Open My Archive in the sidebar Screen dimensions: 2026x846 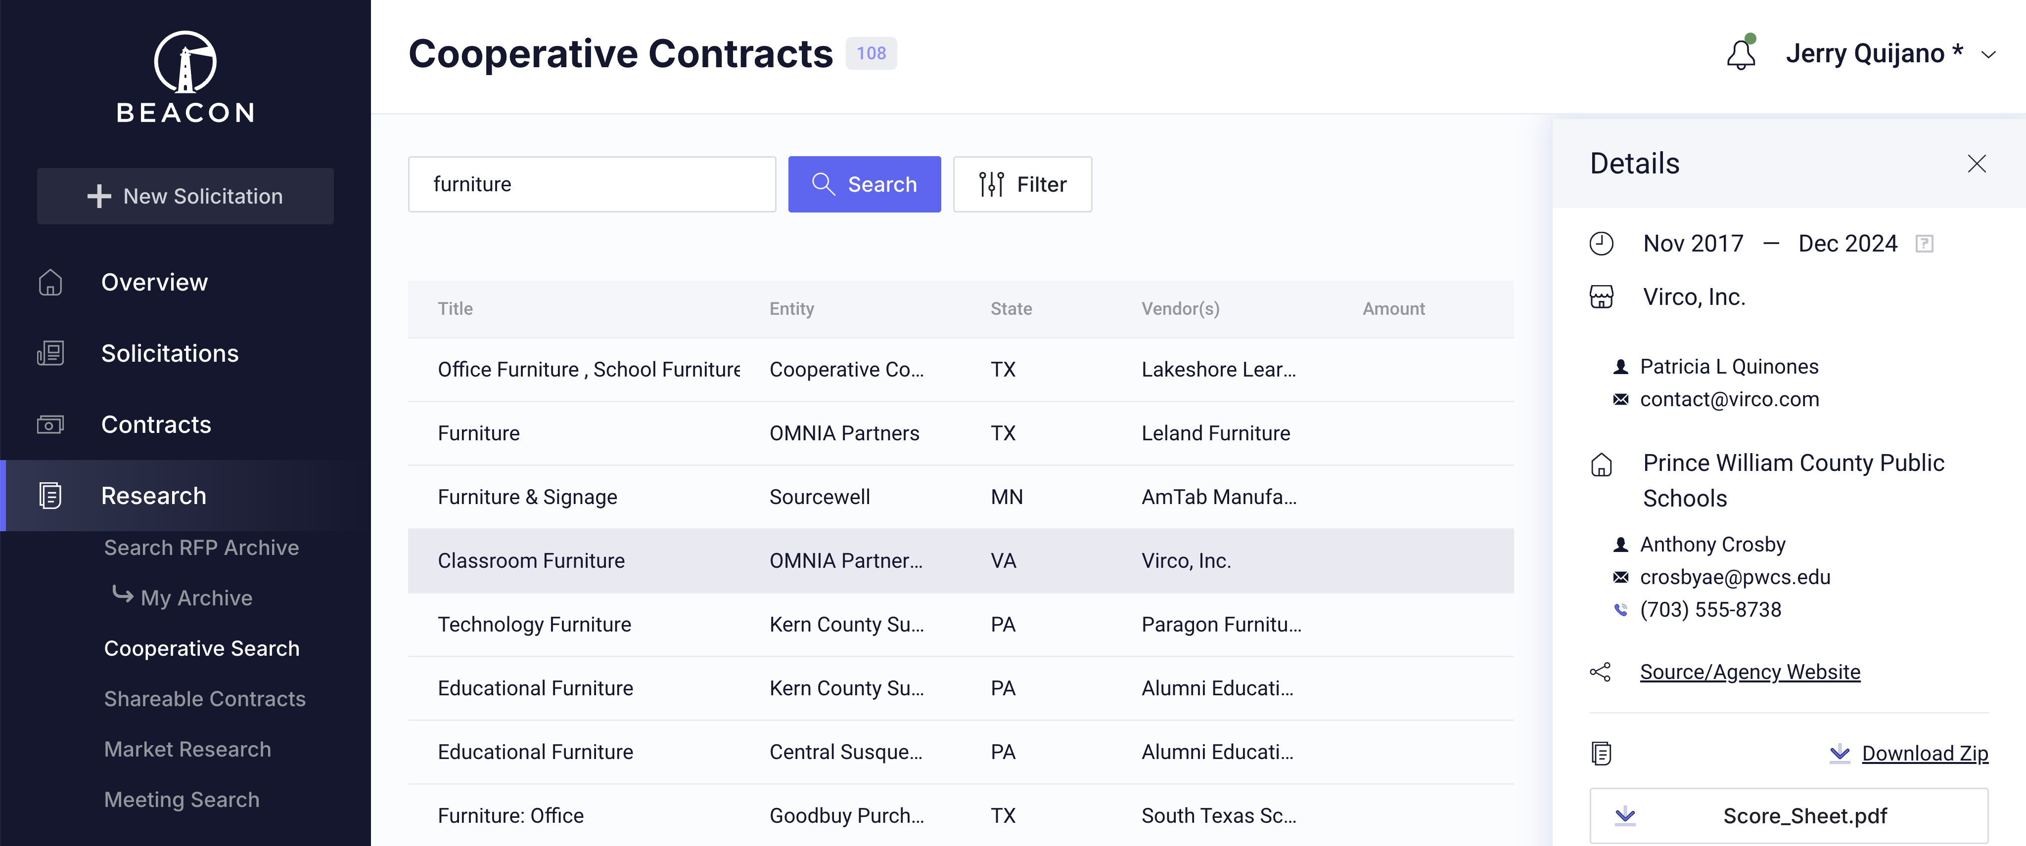tap(196, 598)
